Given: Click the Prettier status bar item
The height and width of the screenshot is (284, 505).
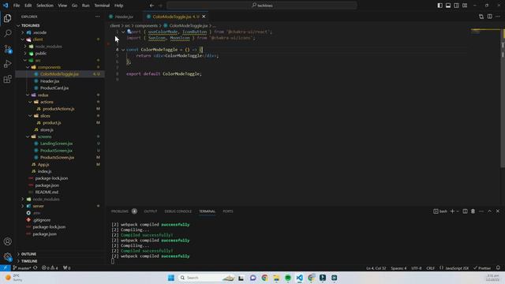Looking at the screenshot, I should pyautogui.click(x=482, y=268).
